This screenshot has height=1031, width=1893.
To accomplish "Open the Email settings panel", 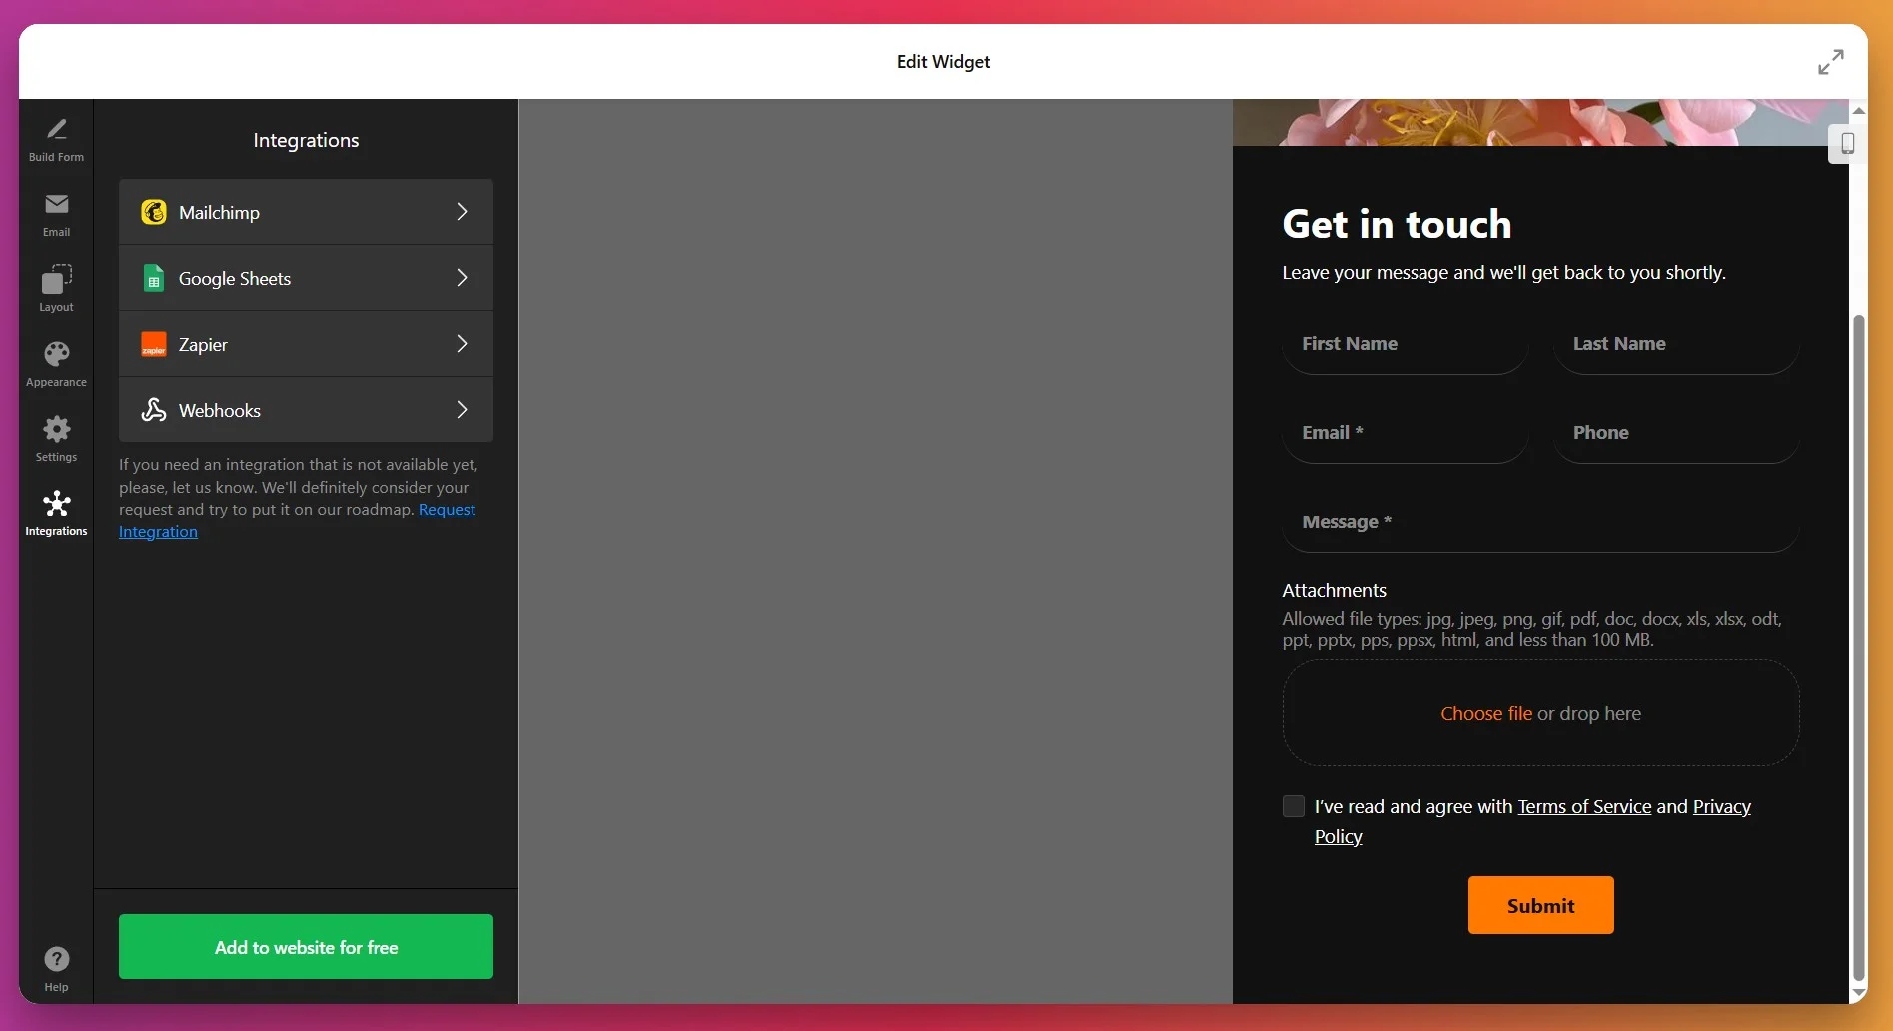I will (56, 213).
